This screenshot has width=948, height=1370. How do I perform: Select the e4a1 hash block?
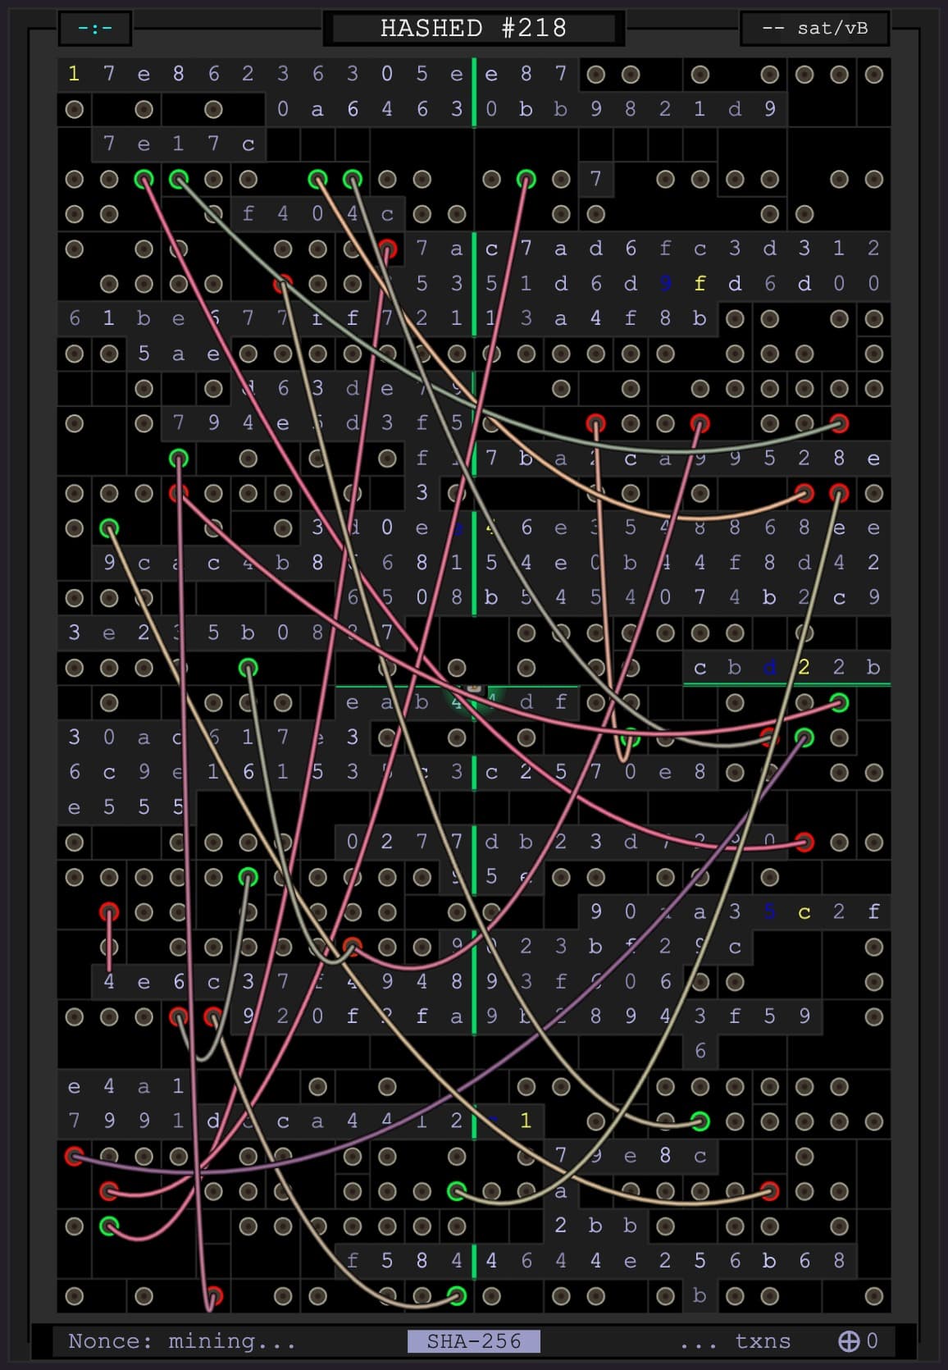point(126,1086)
